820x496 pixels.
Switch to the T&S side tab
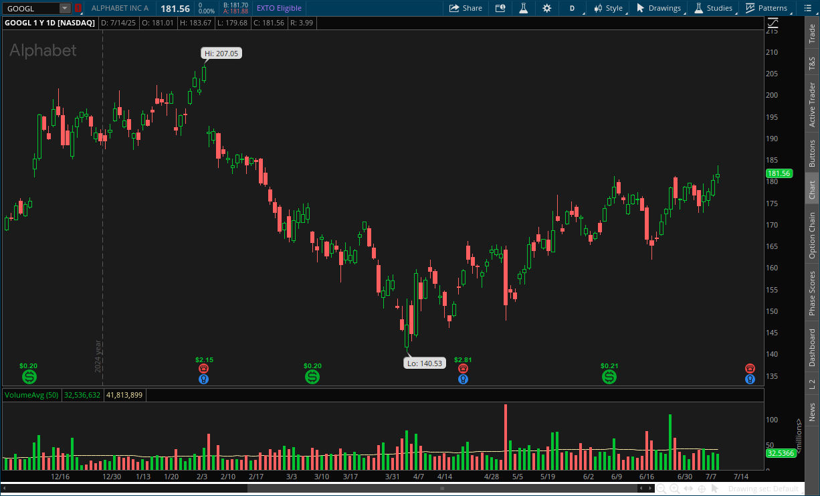(x=812, y=64)
